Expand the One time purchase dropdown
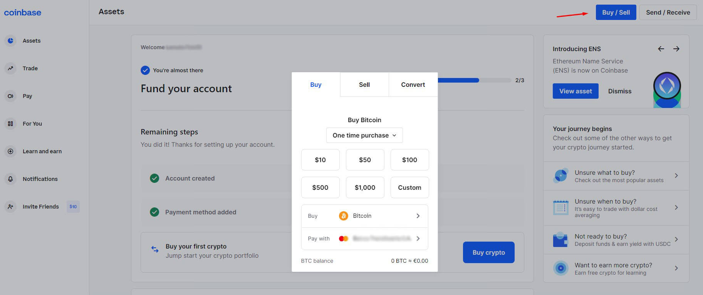 pos(364,135)
